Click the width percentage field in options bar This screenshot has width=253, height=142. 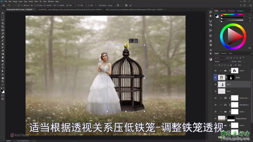click(49, 5)
